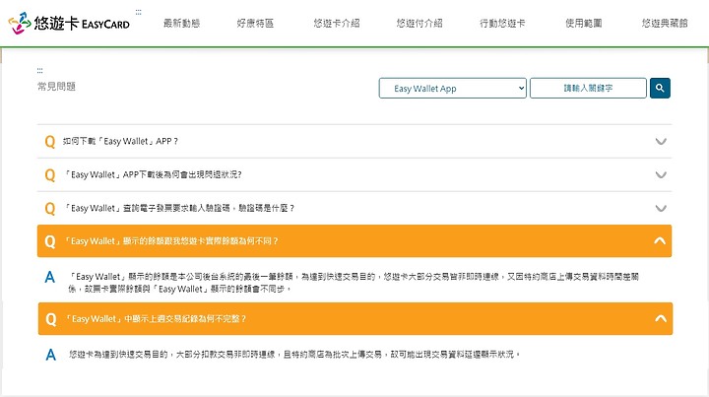Screen dimensions: 709x397
Task: Open the 悠遊付介紹 menu
Action: tap(419, 23)
